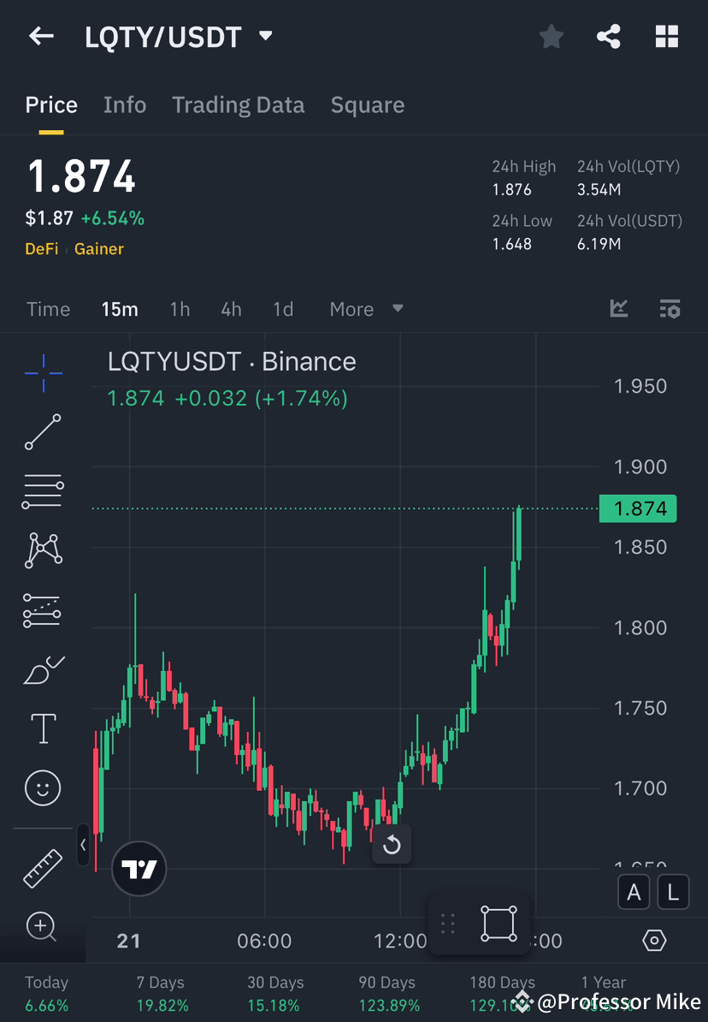This screenshot has height=1022, width=708.
Task: Open the emoji sticker tool
Action: pos(43,787)
